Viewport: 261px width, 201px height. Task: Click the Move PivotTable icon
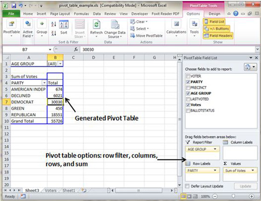pos(132,36)
